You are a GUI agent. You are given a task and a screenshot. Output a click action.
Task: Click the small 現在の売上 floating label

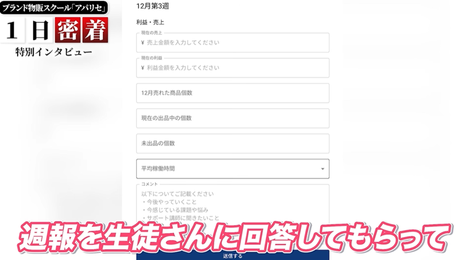(x=151, y=33)
